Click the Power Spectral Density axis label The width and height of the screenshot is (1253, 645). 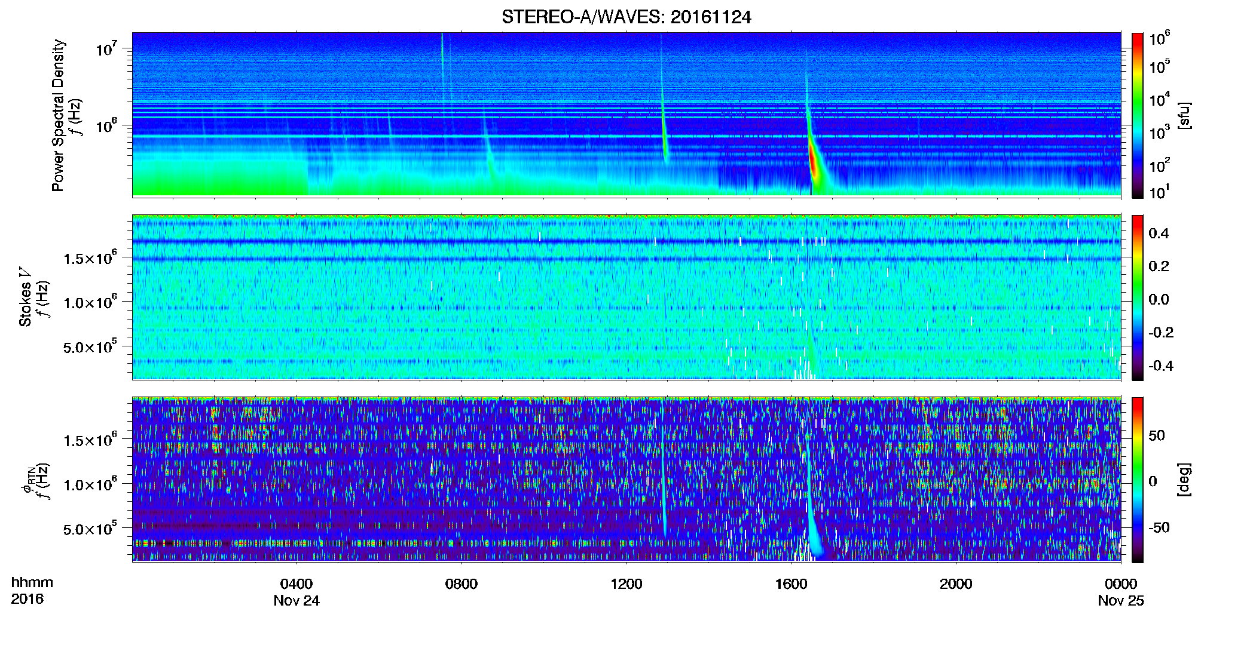(58, 115)
